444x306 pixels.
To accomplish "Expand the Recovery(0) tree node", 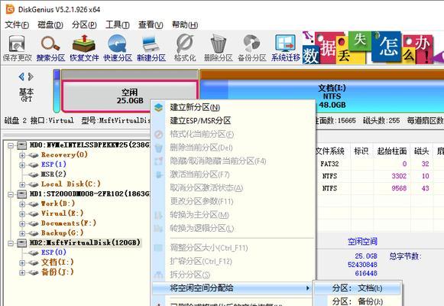I will point(22,155).
